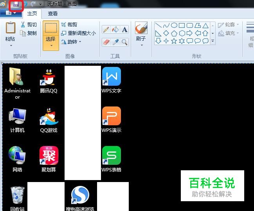Click the Administrator folder icon on canvas
The height and width of the screenshot is (211, 254).
[x=16, y=76]
